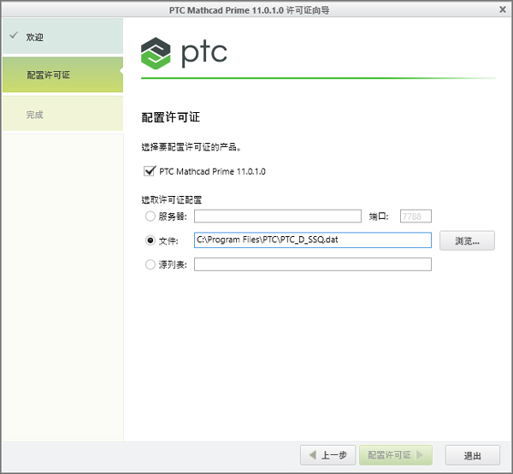Select the 文件 radio option

point(150,240)
